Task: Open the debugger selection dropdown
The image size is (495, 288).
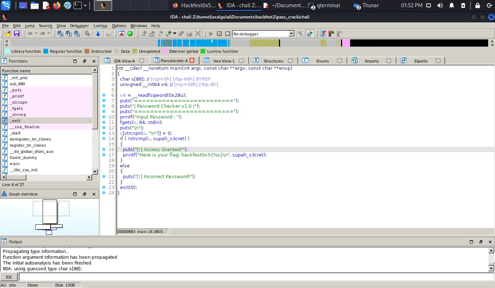Action: (x=291, y=34)
